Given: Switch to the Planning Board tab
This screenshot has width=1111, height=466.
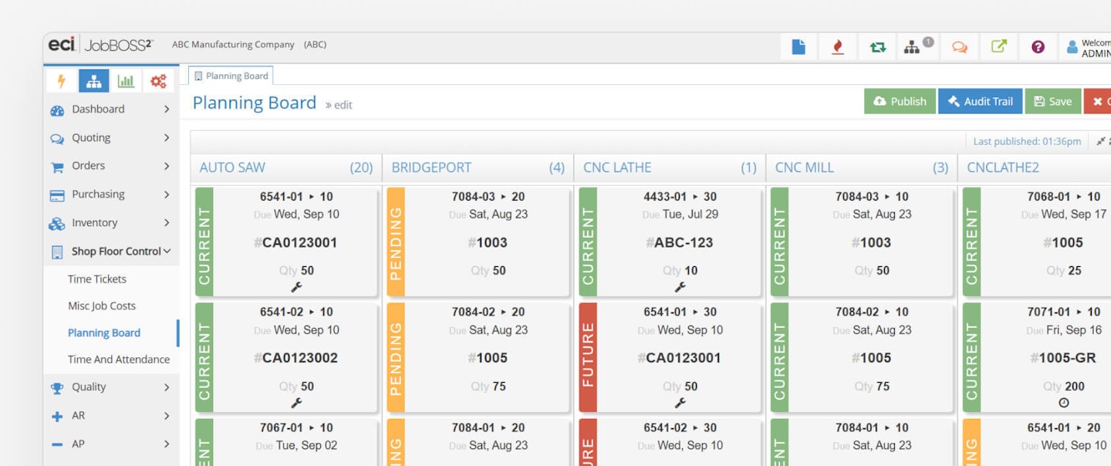Looking at the screenshot, I should 231,76.
